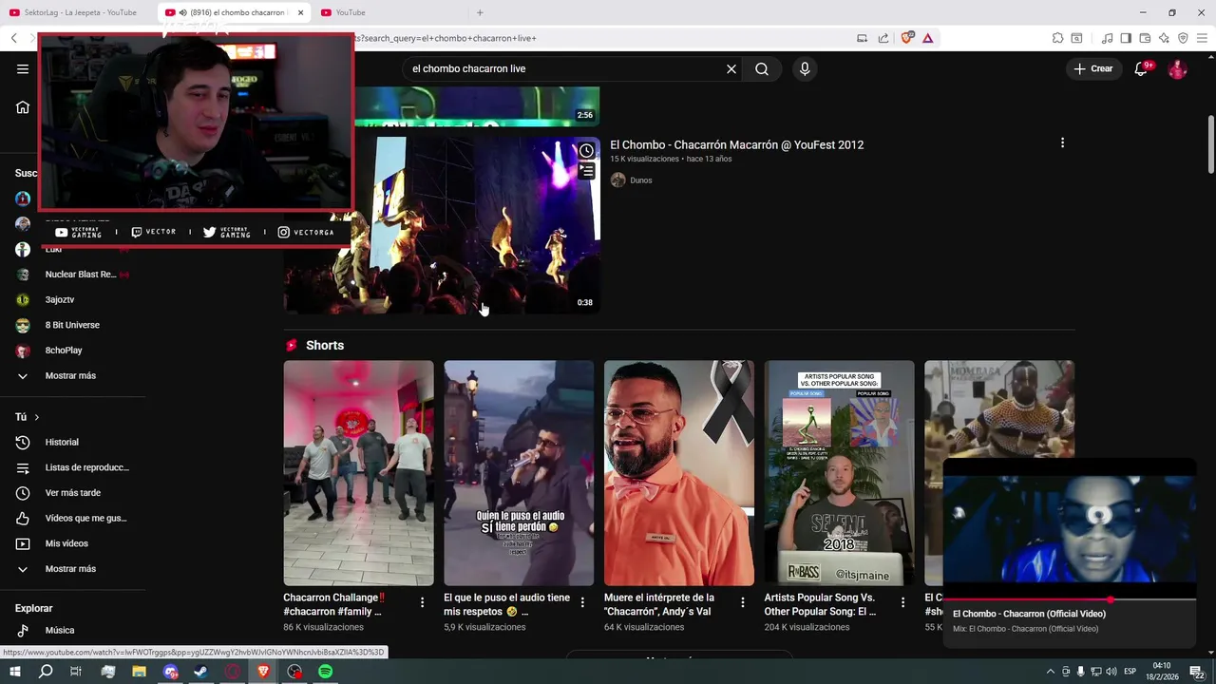Open Spotify from the taskbar
Viewport: 1216px width, 684px height.
click(x=326, y=672)
